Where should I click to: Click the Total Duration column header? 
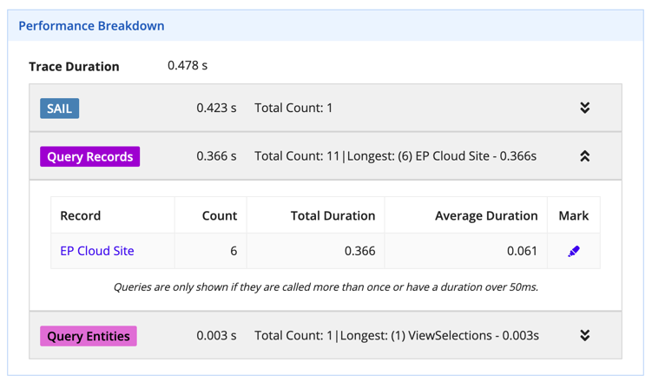(x=333, y=215)
